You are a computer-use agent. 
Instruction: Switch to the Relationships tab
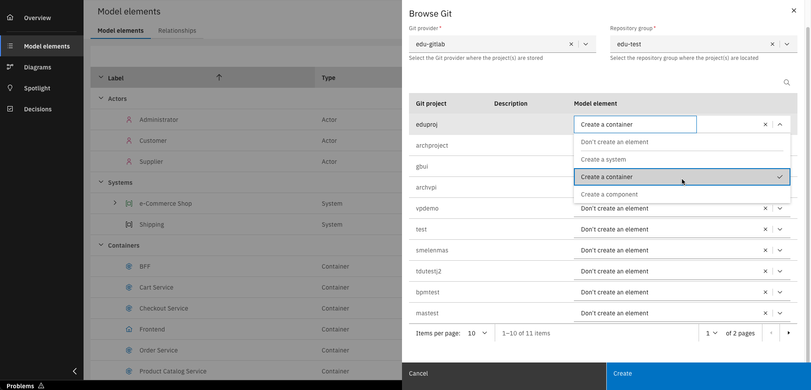coord(177,31)
